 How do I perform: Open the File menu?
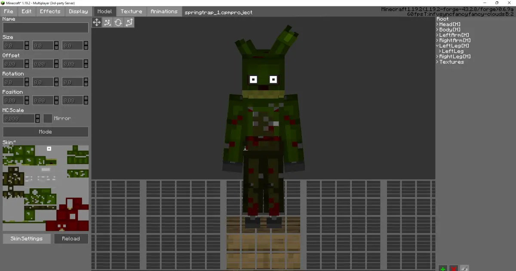click(x=9, y=11)
